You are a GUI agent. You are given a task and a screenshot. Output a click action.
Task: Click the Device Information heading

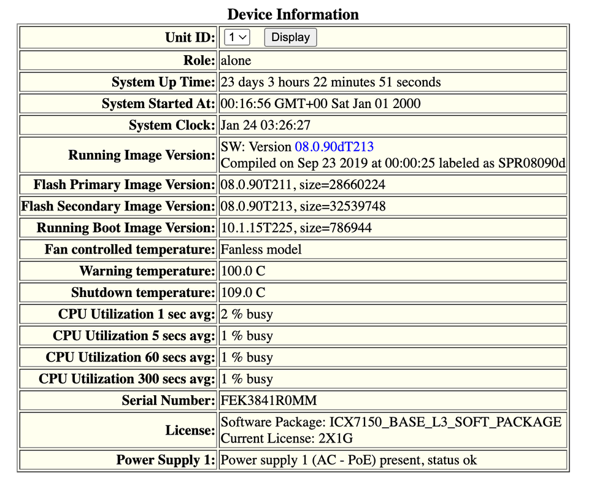(x=293, y=14)
